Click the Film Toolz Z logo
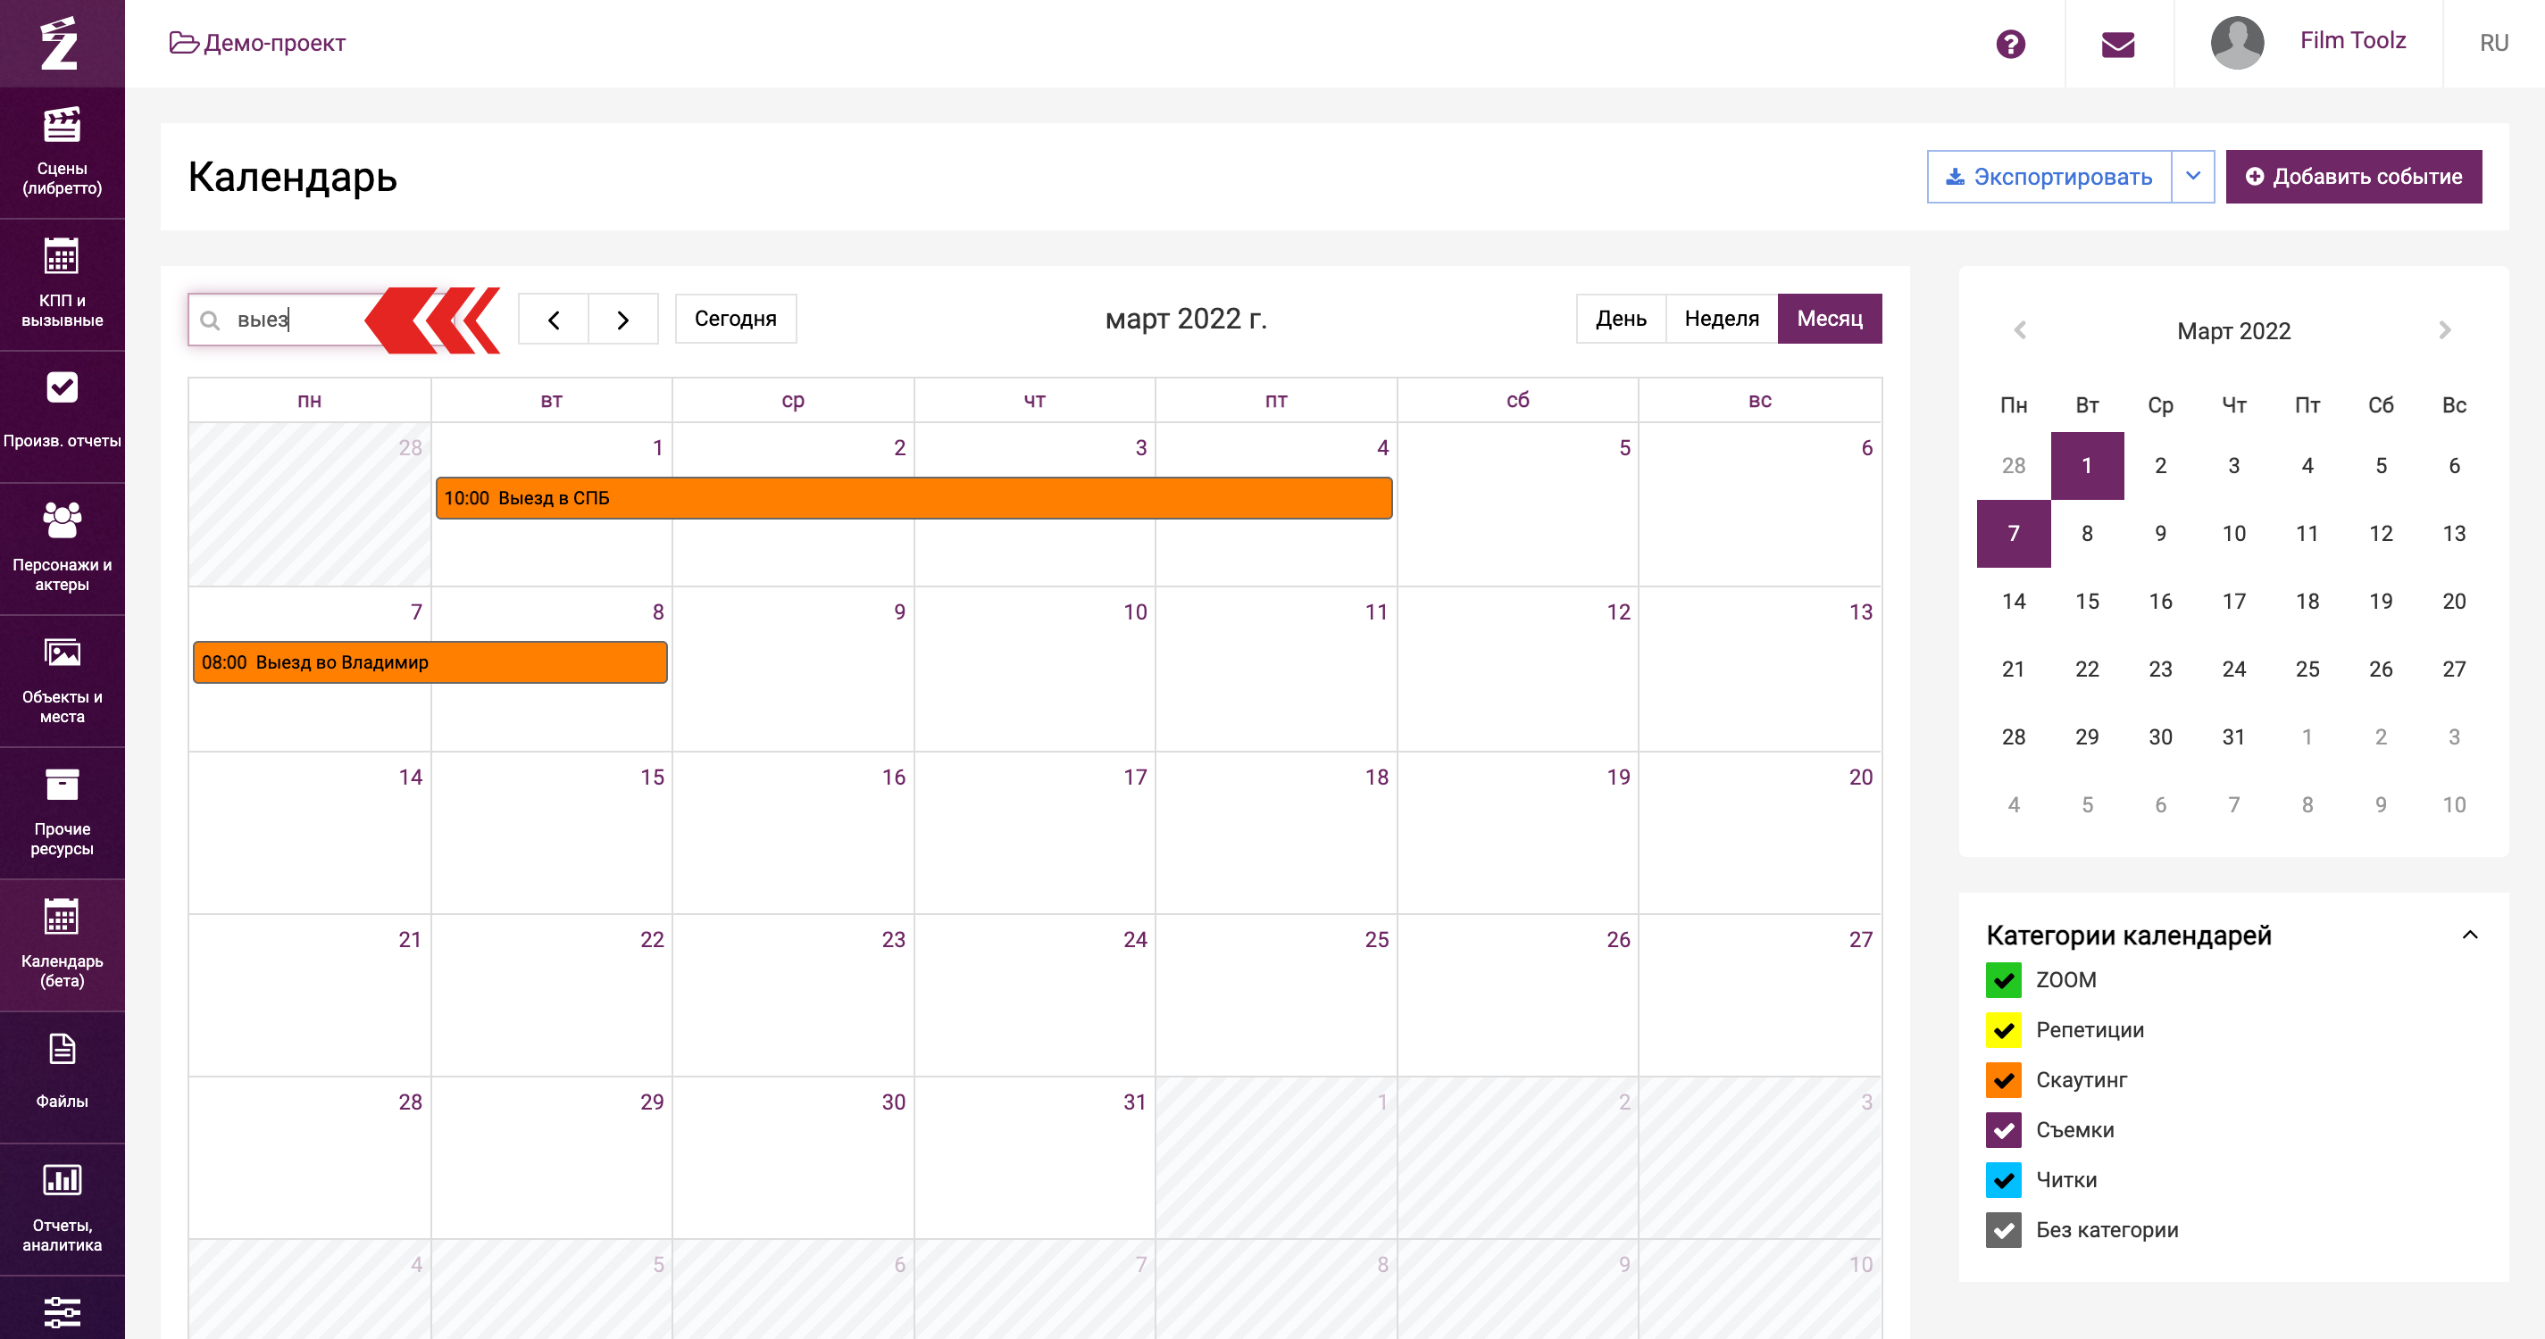The image size is (2545, 1339). 59,44
